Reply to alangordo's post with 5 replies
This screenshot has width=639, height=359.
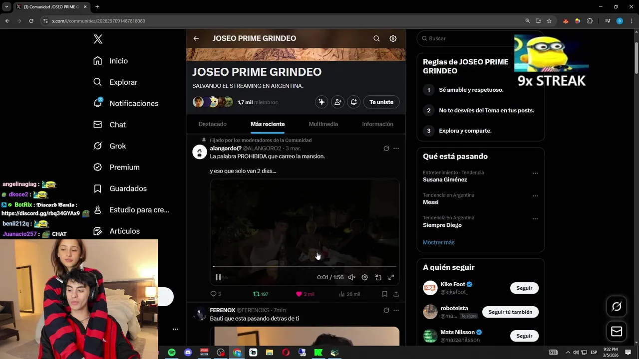[216, 294]
